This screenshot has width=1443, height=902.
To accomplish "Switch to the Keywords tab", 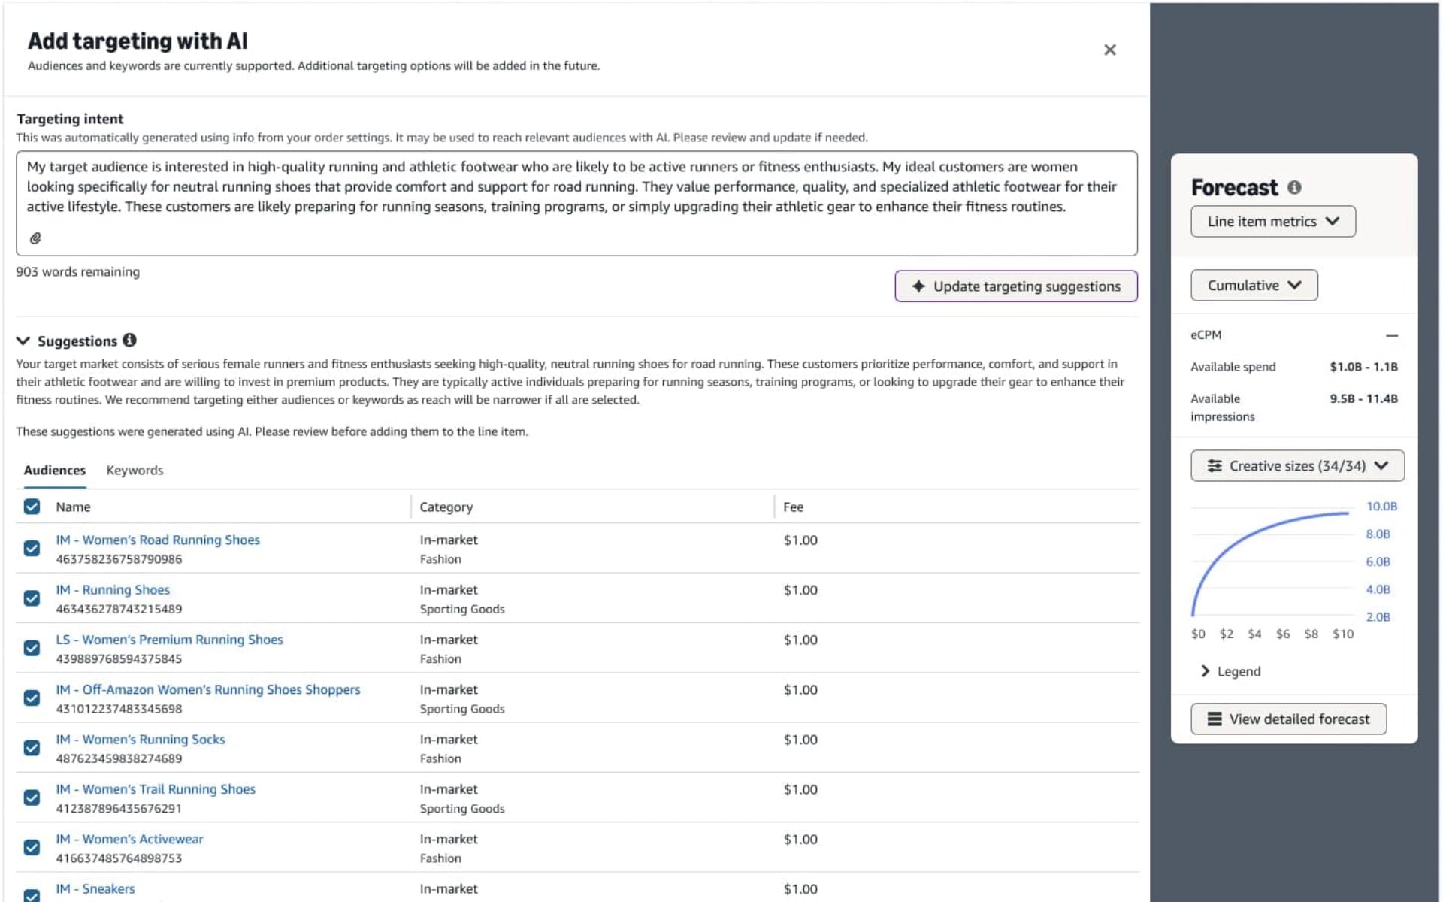I will tap(135, 470).
